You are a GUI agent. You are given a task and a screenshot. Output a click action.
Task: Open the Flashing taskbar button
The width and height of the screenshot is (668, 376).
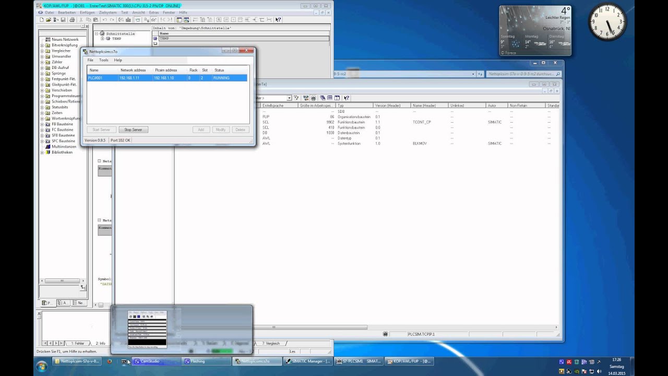point(207,361)
